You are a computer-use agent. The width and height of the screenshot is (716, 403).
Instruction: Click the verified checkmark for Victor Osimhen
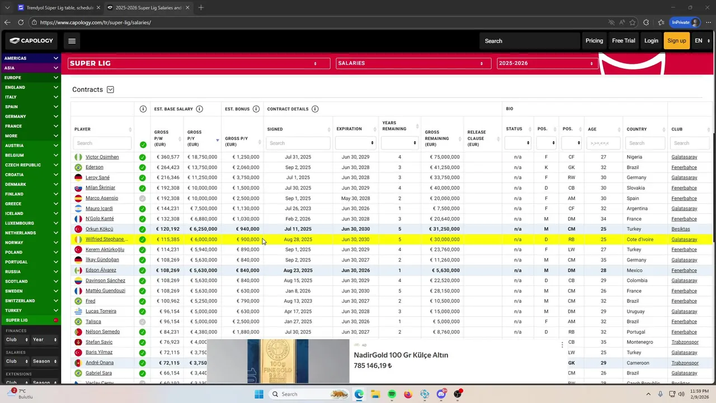click(142, 157)
